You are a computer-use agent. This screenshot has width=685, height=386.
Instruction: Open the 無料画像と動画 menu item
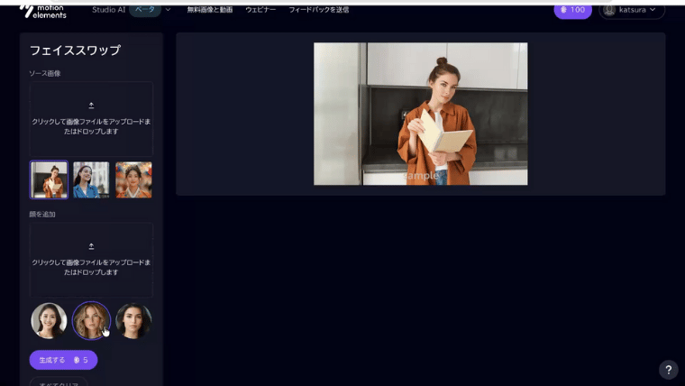coord(209,10)
